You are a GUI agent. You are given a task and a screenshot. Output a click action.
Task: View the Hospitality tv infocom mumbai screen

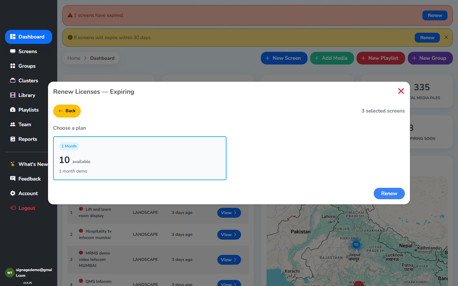[x=229, y=235]
